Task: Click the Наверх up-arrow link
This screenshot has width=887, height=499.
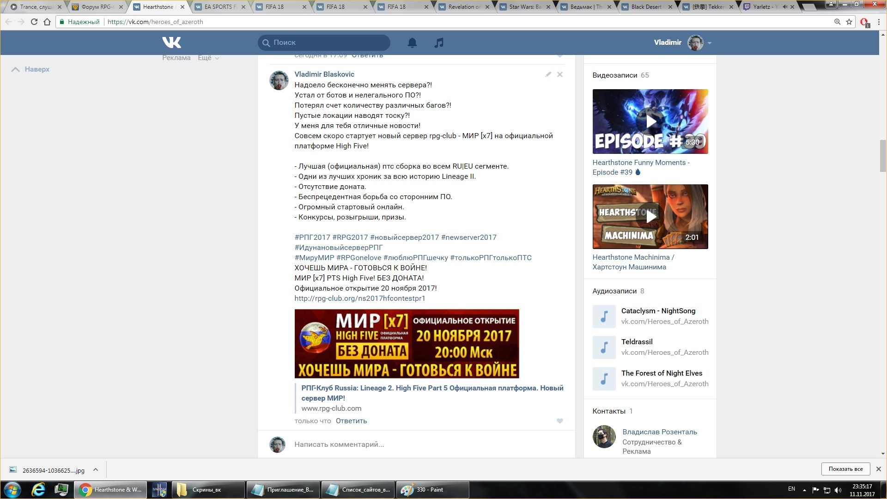Action: tap(30, 69)
